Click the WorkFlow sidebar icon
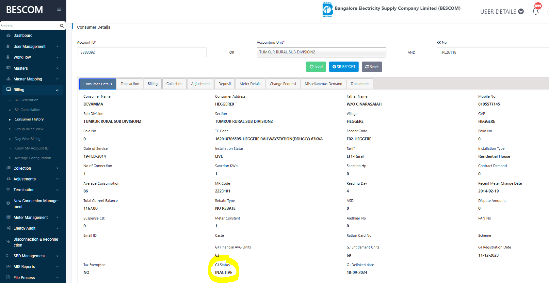 point(8,57)
